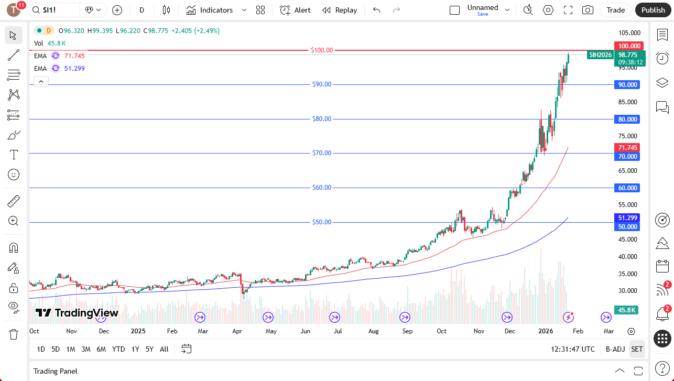Open the candlestick chart style menu

pyautogui.click(x=167, y=10)
